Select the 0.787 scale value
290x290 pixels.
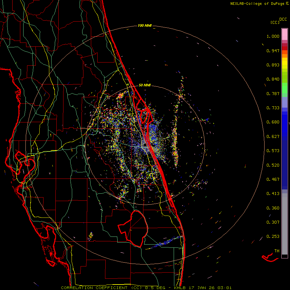[273, 93]
